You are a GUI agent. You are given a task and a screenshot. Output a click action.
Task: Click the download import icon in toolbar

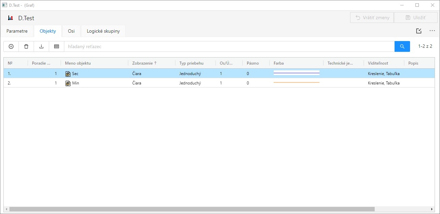tap(41, 46)
